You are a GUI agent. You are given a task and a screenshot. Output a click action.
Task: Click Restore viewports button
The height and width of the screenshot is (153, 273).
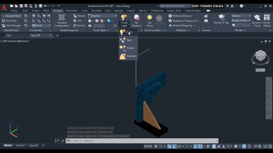(x=79, y=25)
